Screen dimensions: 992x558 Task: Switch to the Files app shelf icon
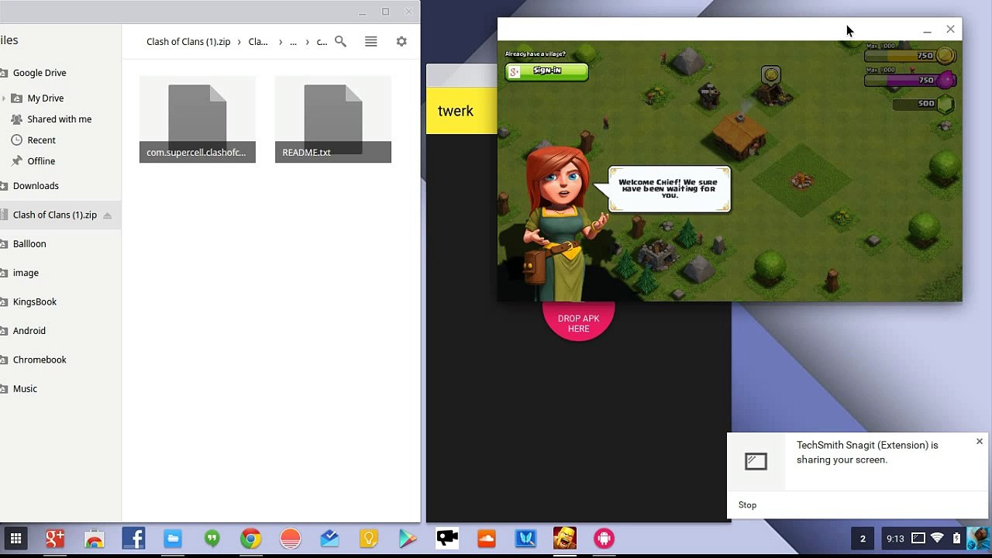click(x=172, y=538)
